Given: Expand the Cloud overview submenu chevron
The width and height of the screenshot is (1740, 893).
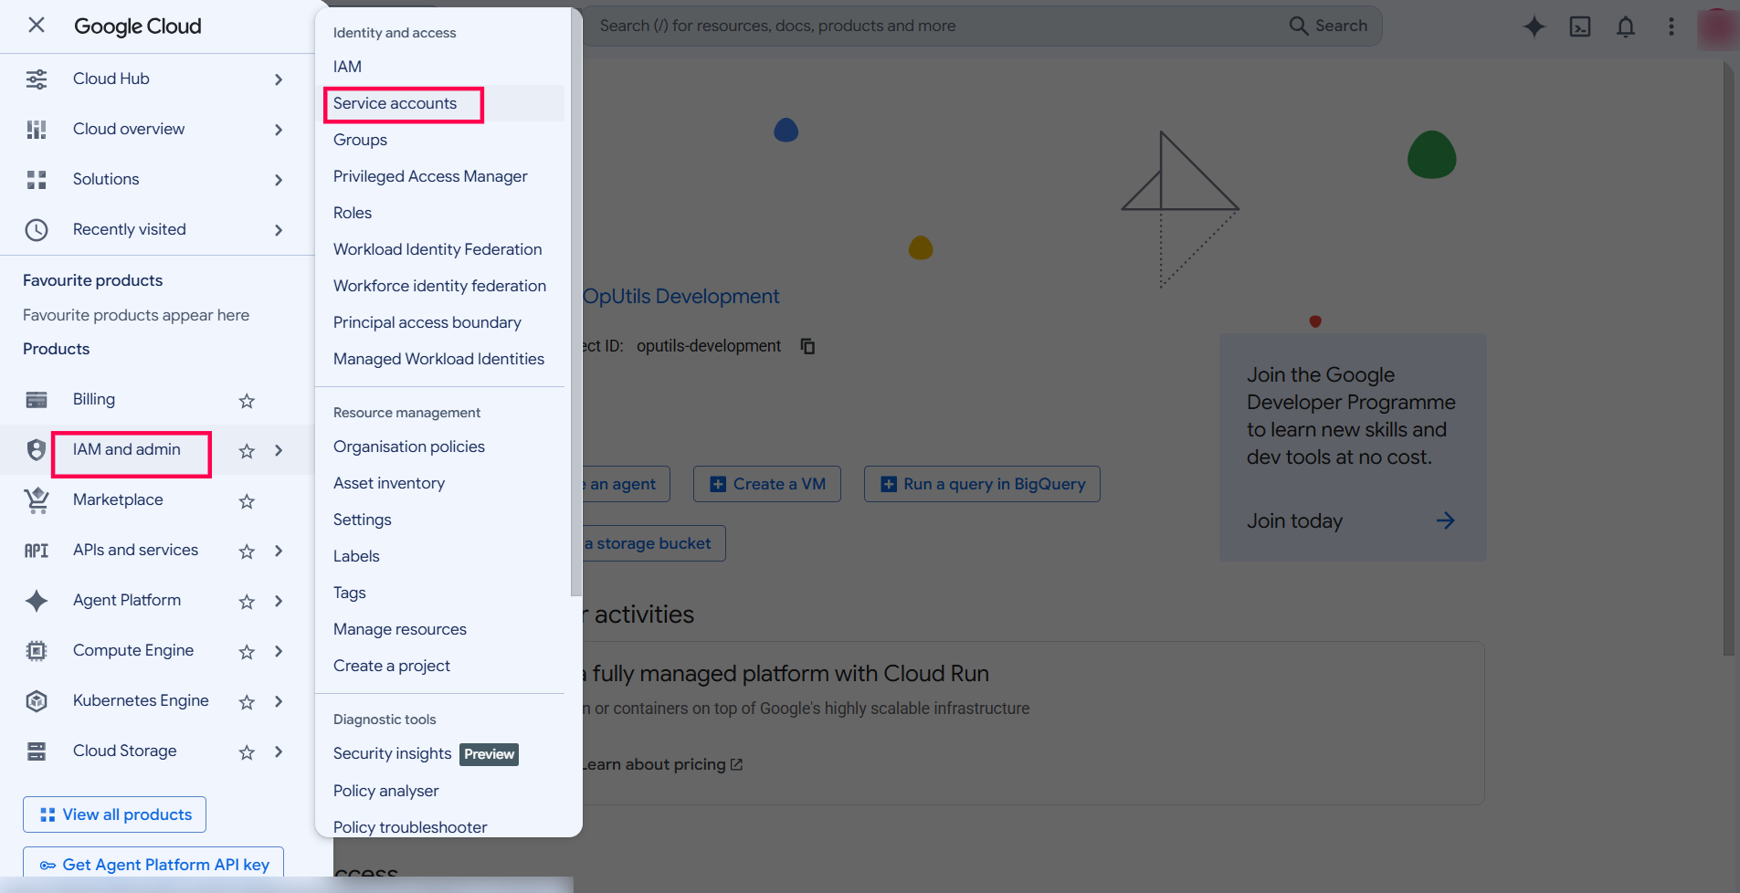Looking at the screenshot, I should point(279,130).
